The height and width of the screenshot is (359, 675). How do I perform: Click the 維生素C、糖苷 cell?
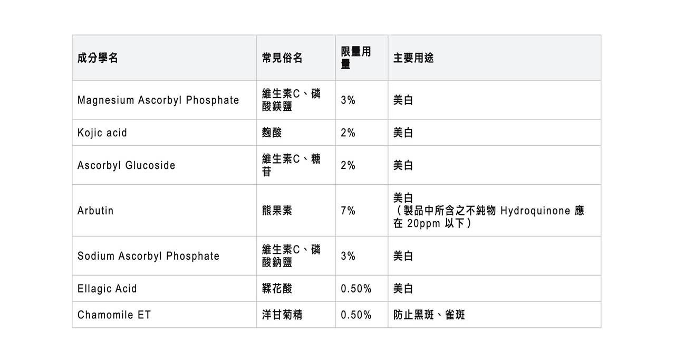[x=291, y=165]
